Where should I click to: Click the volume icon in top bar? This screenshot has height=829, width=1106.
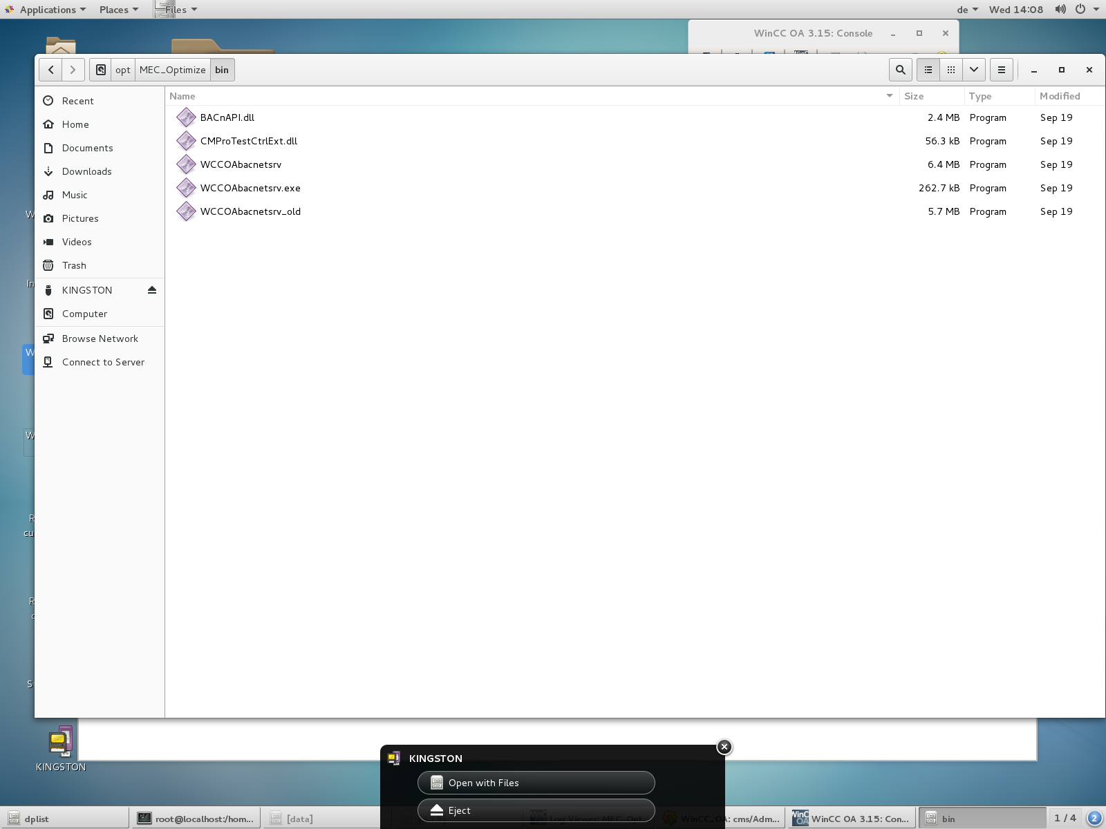point(1060,10)
